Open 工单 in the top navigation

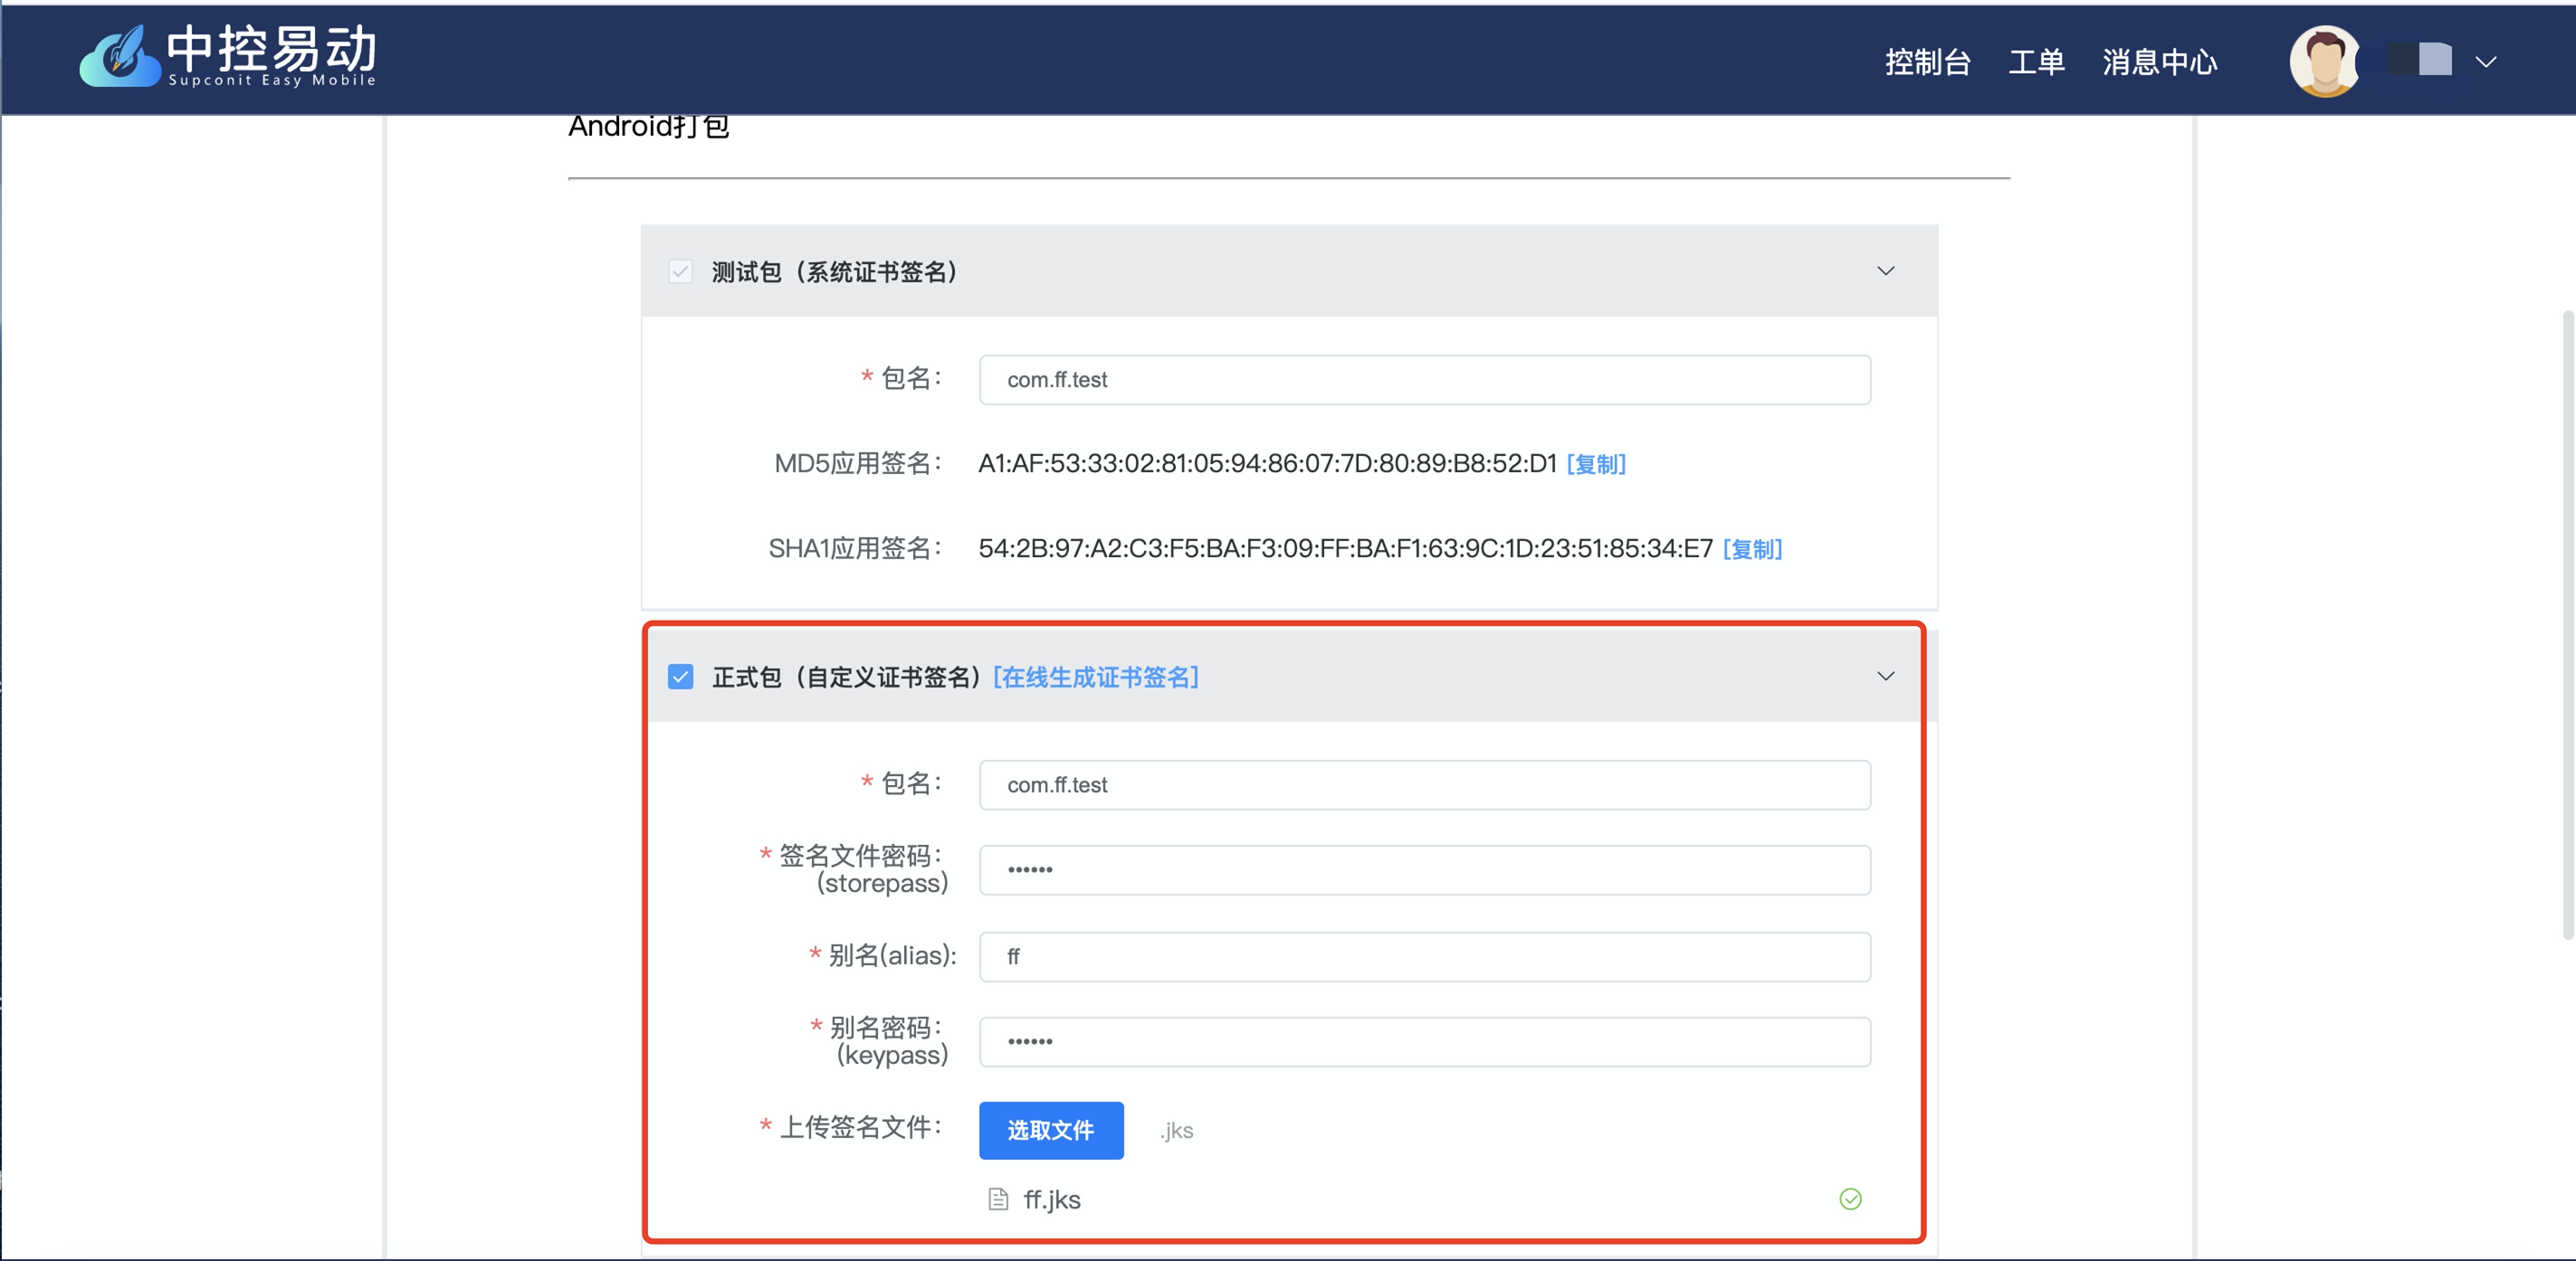pyautogui.click(x=2036, y=62)
